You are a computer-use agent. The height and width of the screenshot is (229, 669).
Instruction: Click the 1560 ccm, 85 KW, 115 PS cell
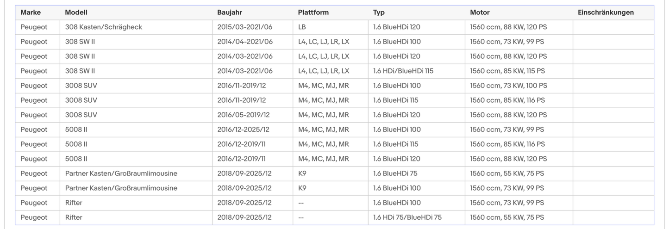507,71
